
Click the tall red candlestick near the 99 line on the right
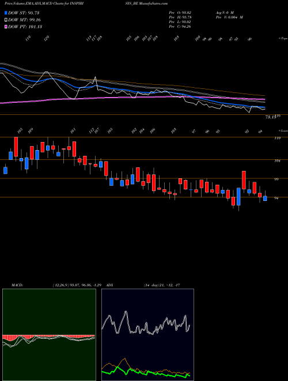click(x=244, y=180)
